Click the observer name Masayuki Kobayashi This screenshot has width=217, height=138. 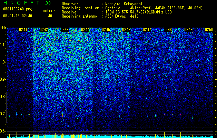[124, 4]
